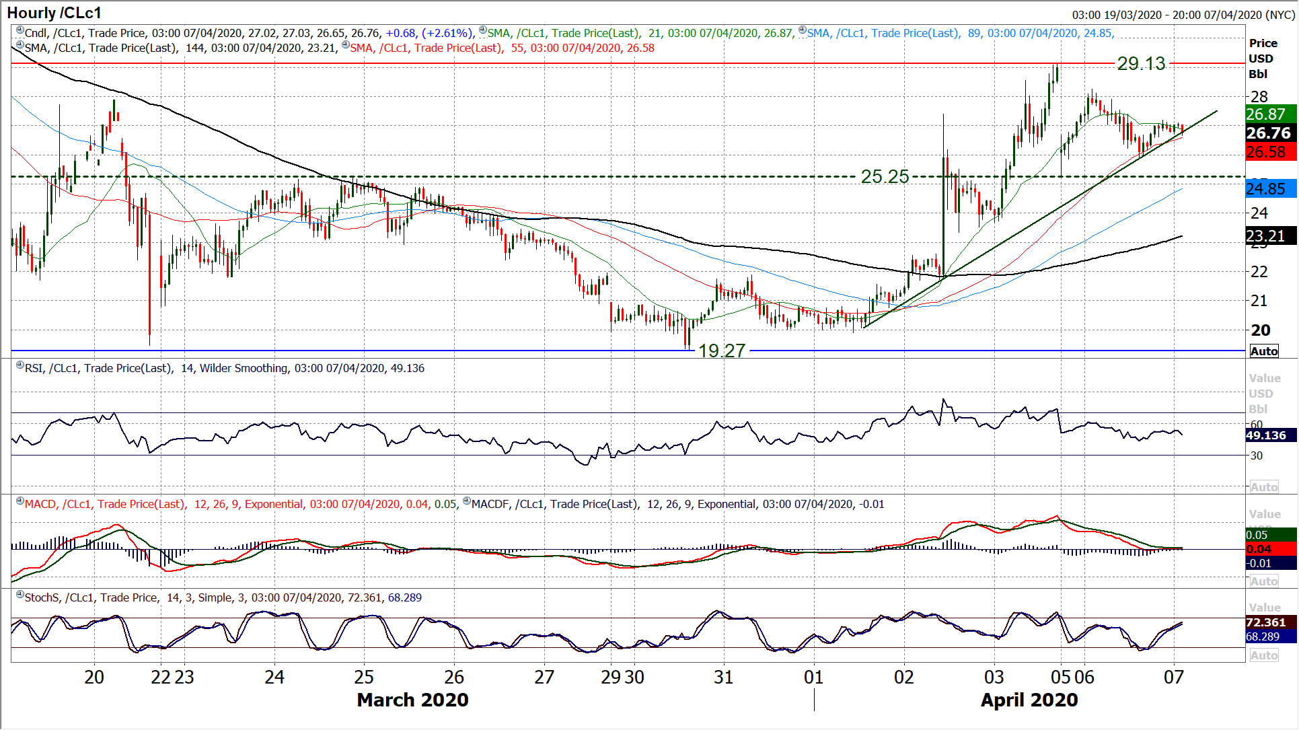The image size is (1299, 730).
Task: Select the green SMA 21 legend entry
Action: tap(640, 33)
